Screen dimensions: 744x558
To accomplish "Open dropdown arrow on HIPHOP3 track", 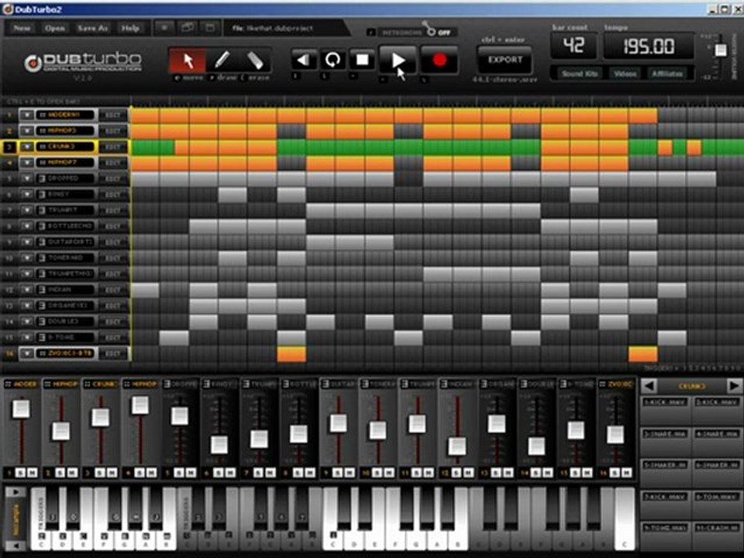I will (26, 131).
